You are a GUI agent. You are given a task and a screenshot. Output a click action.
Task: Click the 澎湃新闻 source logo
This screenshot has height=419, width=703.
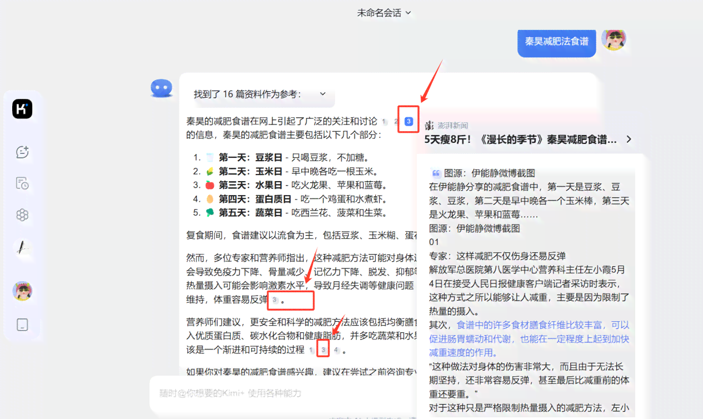(429, 126)
